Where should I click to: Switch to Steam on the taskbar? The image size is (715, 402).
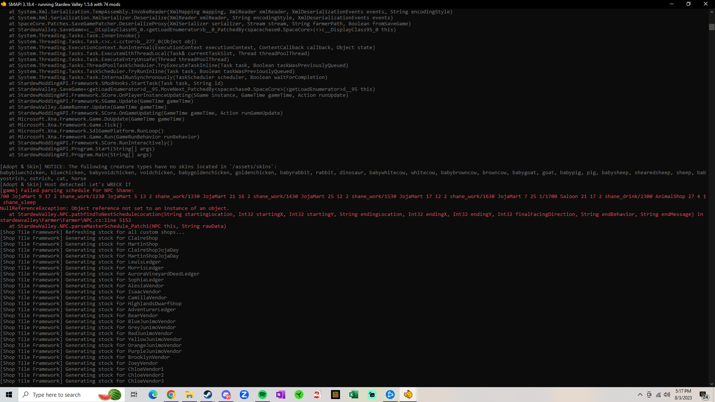[207, 395]
